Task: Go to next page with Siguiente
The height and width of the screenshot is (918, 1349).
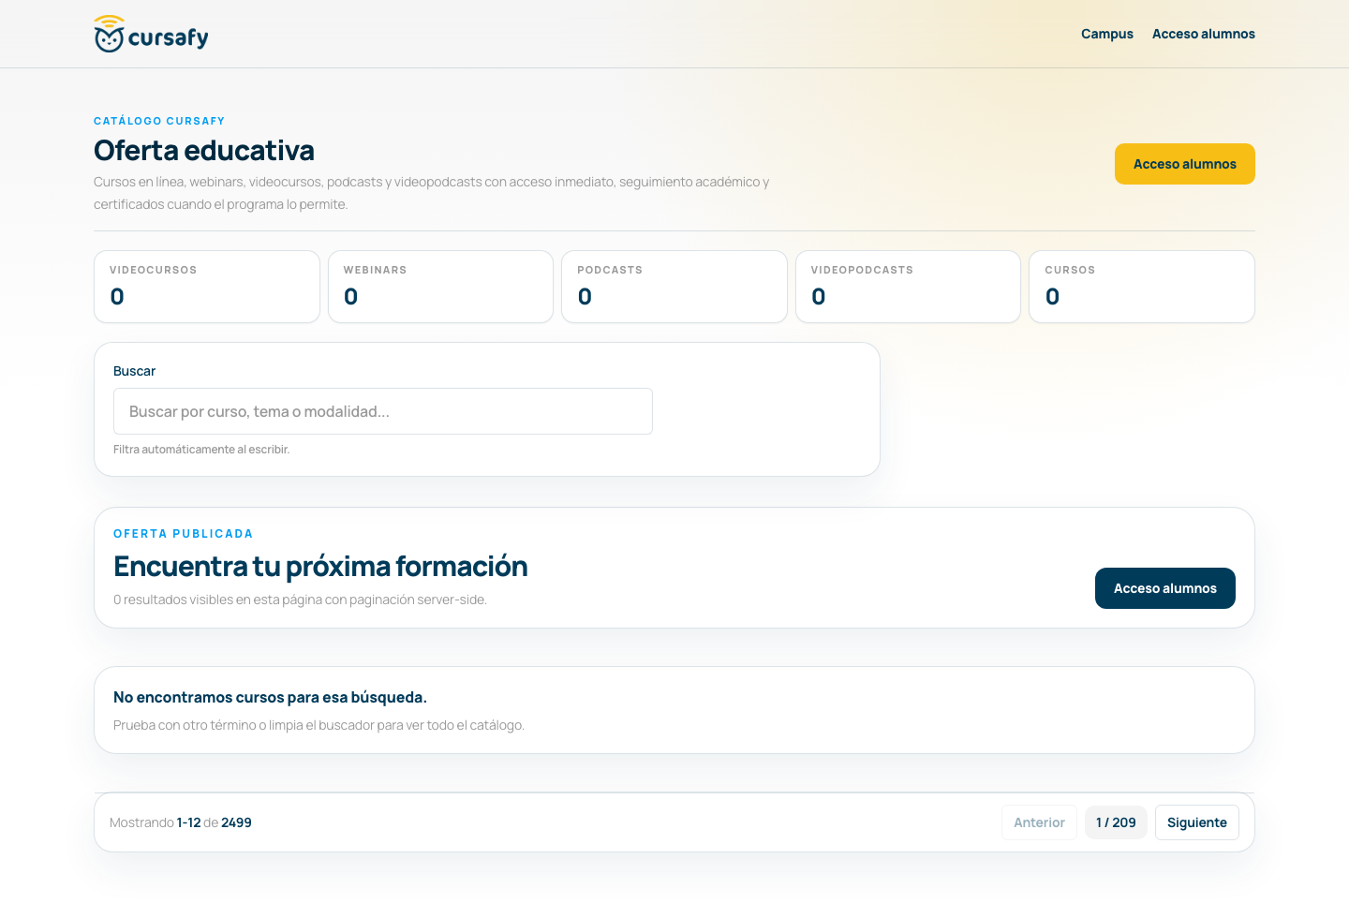Action: click(1197, 822)
